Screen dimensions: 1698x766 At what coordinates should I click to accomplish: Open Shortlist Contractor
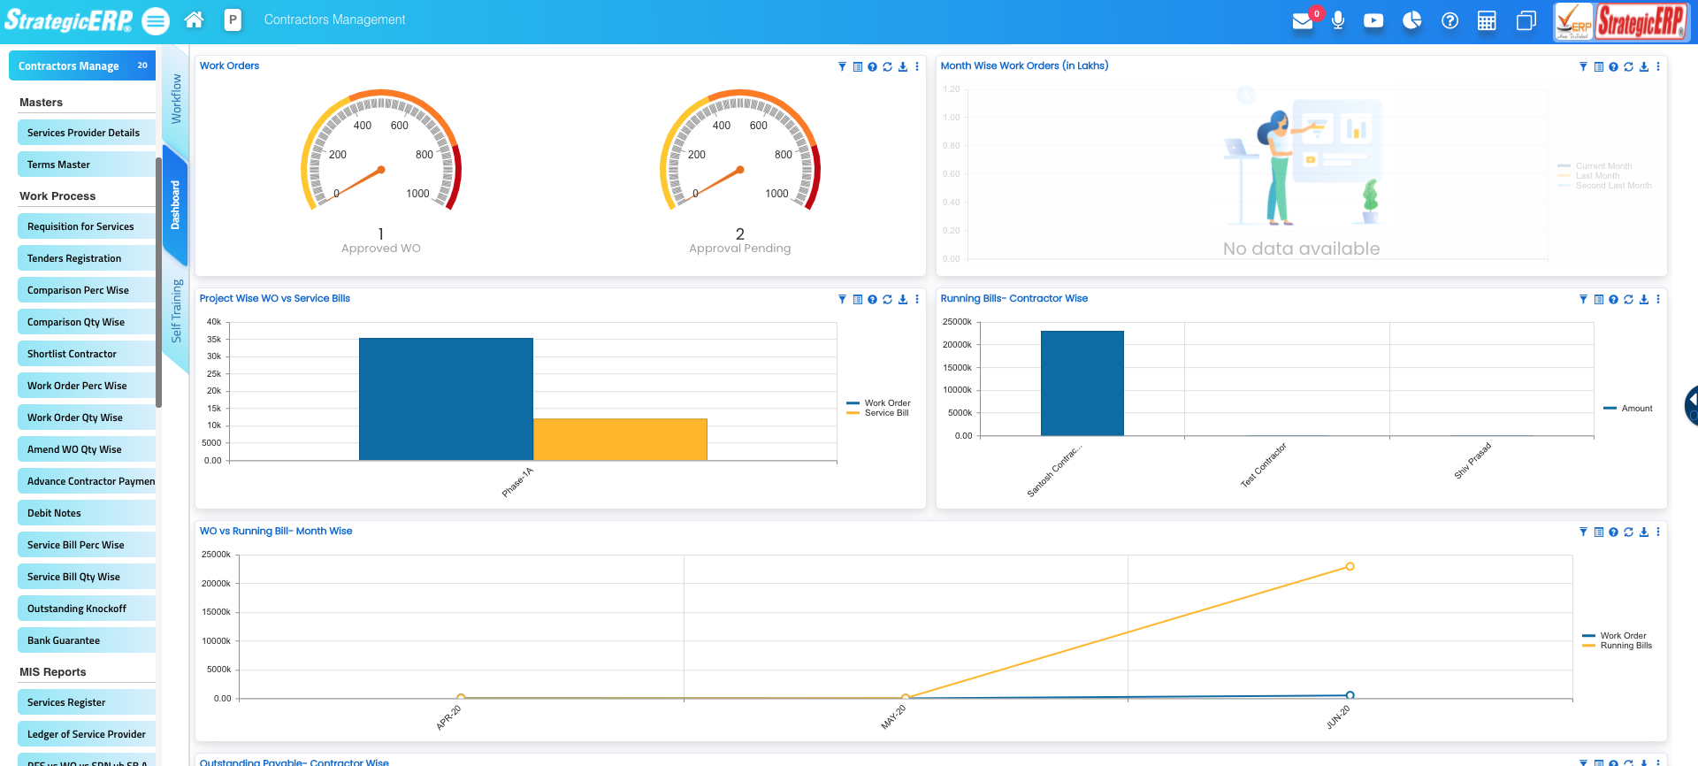coord(86,354)
